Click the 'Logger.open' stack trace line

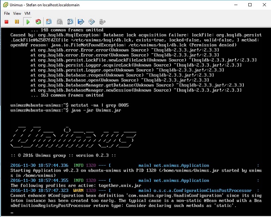127,70
